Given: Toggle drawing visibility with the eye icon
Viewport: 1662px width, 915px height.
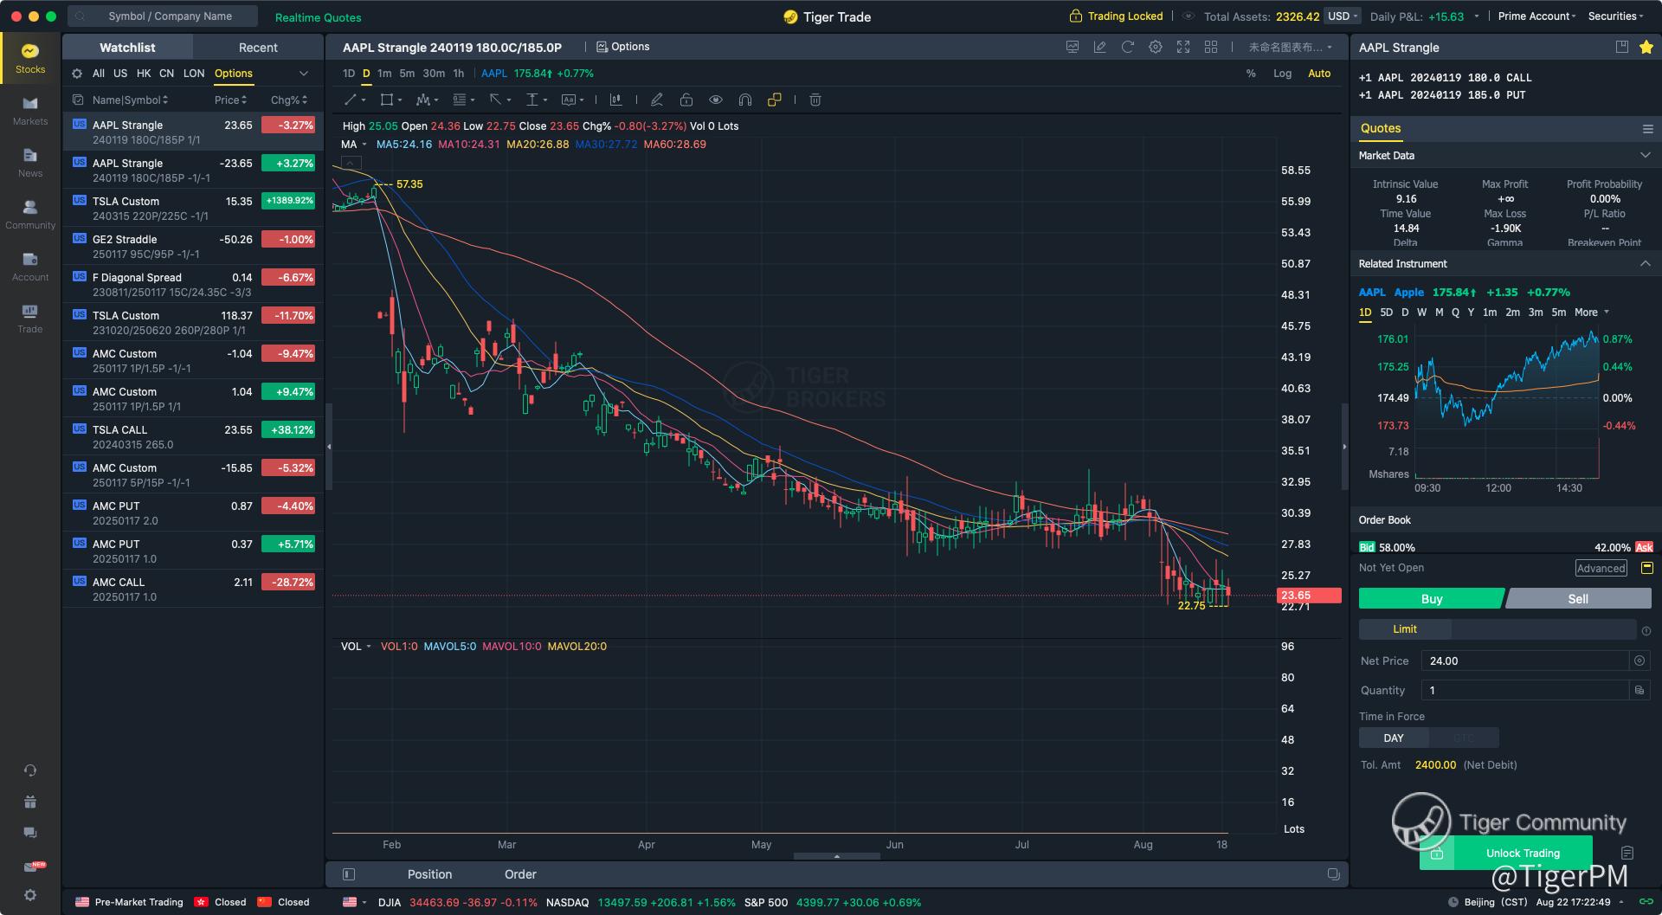Looking at the screenshot, I should (715, 100).
